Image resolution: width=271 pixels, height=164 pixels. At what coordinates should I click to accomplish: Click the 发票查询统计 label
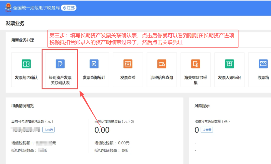pyautogui.click(x=94, y=77)
